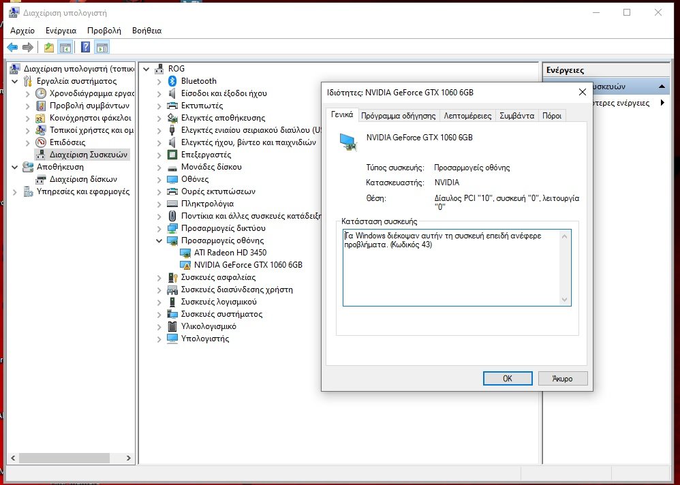Select the Γενικά tab
The height and width of the screenshot is (485, 680).
[342, 114]
